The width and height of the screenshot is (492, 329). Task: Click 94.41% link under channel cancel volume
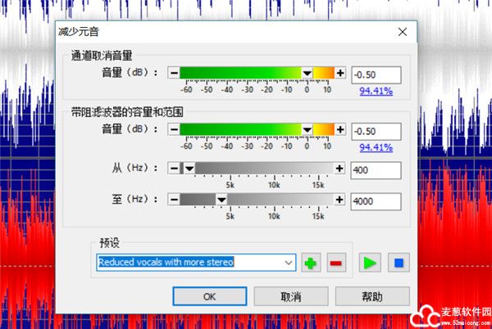[376, 91]
